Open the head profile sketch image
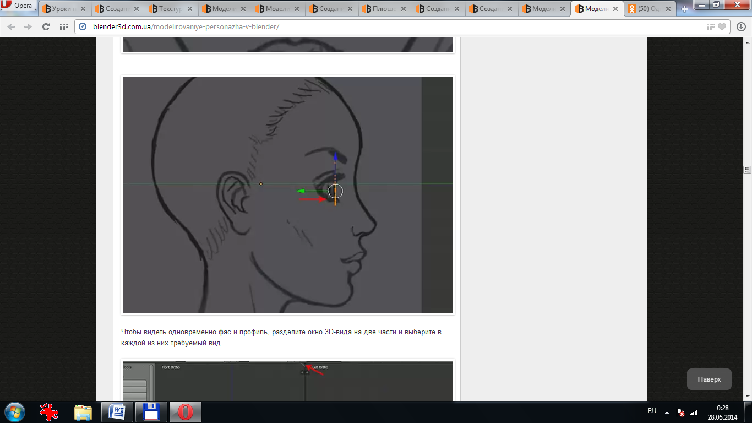Screen dimensions: 752x423 (x=288, y=195)
